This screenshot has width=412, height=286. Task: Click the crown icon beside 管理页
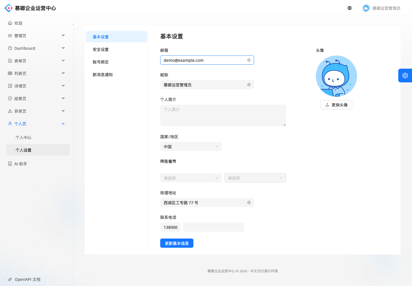10,36
